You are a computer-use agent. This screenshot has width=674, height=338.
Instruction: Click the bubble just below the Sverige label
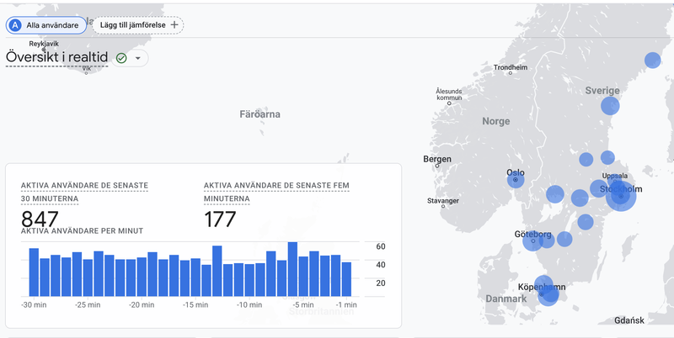click(610, 105)
